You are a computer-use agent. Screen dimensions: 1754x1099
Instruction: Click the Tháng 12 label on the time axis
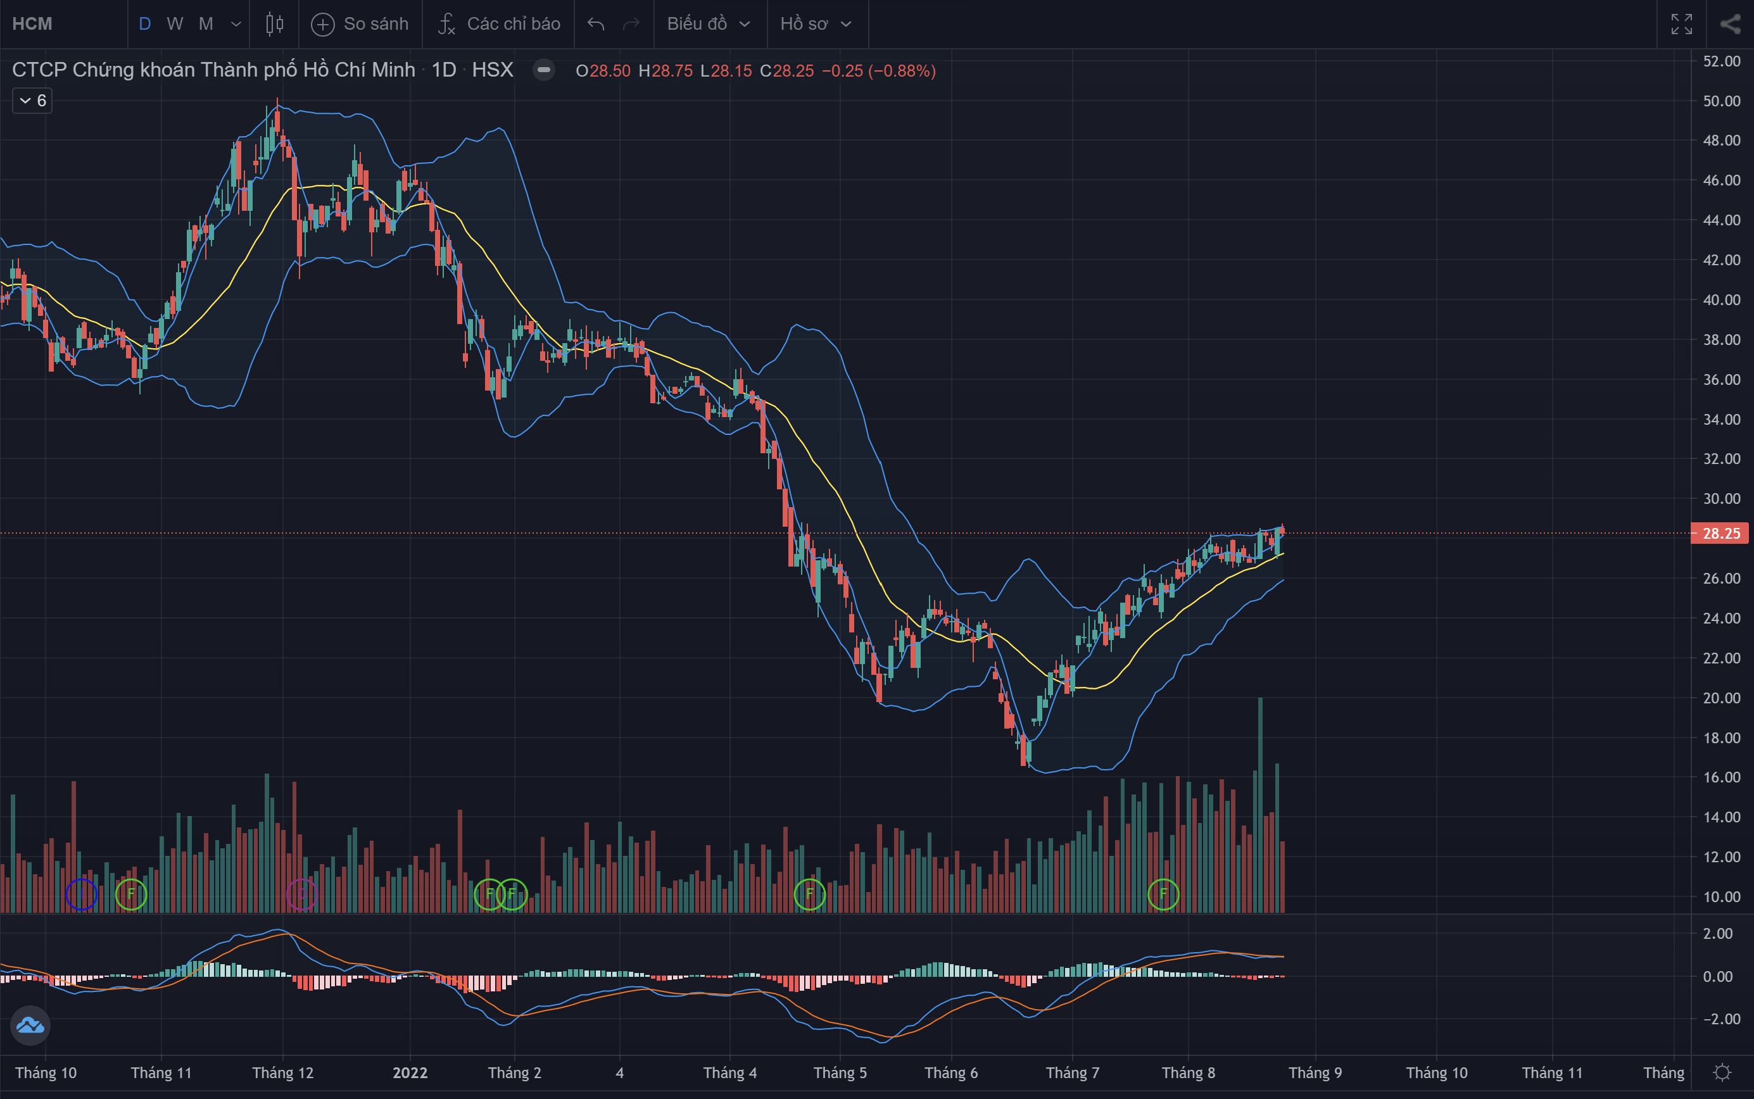[x=283, y=1073]
